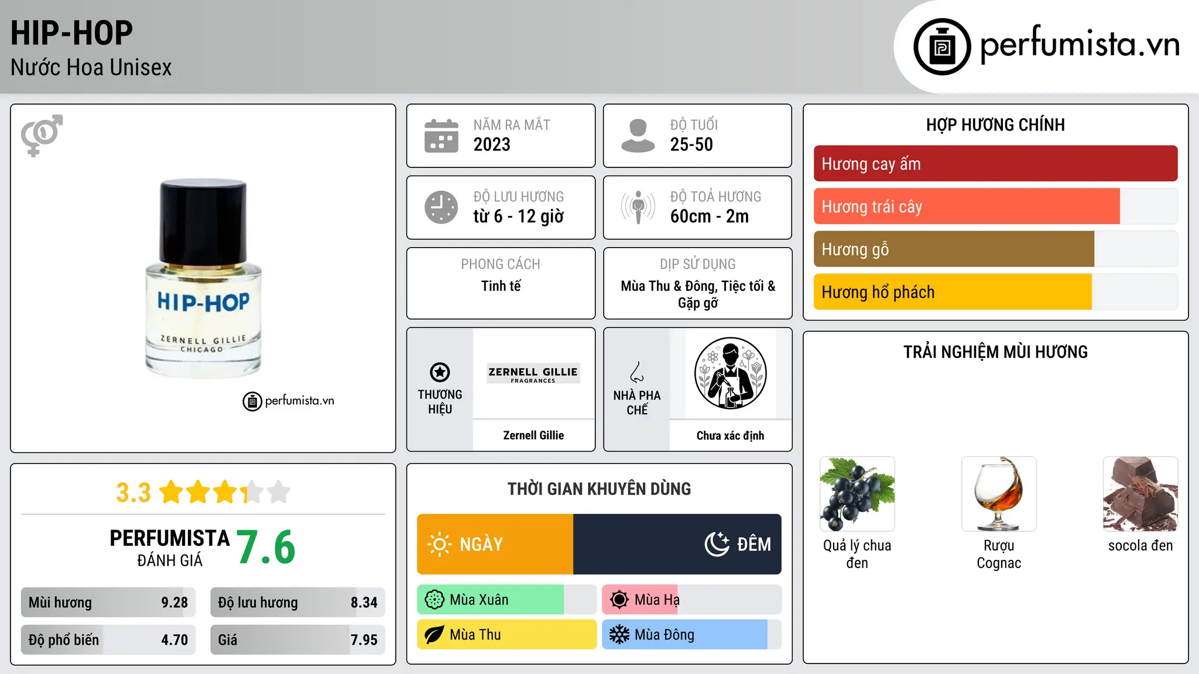The image size is (1199, 674).
Task: Click the HỢP HƯƠNG CHÍNH heading
Action: pyautogui.click(x=995, y=125)
